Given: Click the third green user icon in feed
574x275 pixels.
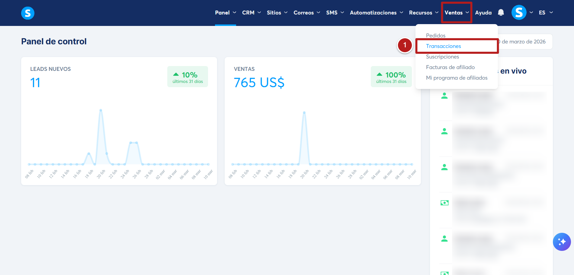Looking at the screenshot, I should [x=444, y=167].
